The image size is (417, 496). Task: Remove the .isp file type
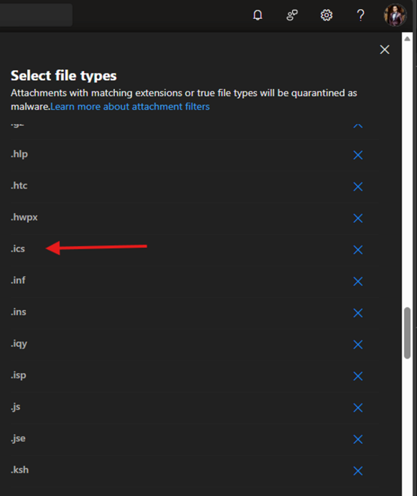tap(358, 376)
